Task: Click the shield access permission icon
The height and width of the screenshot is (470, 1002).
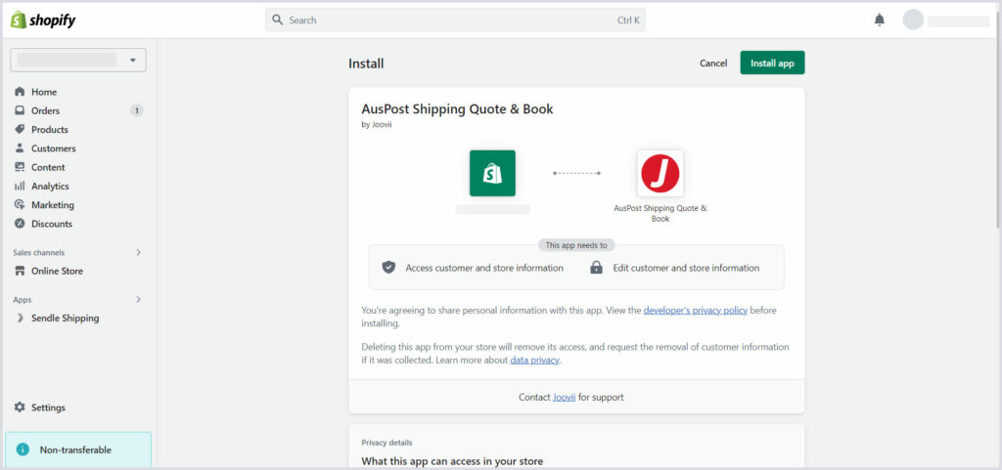Action: pyautogui.click(x=388, y=267)
